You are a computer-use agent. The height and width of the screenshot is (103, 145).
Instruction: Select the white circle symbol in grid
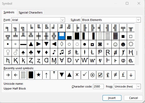69,44
